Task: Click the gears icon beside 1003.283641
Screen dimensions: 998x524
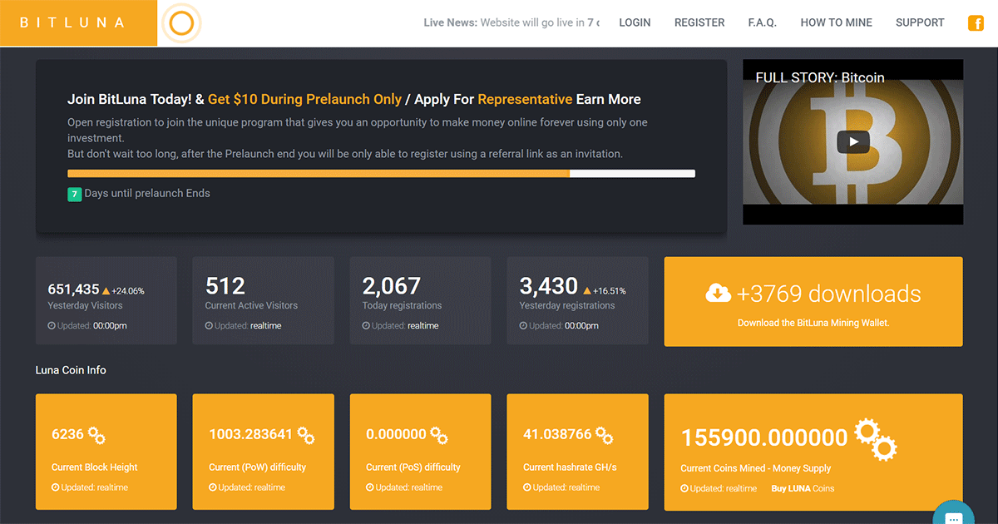Action: pos(306,435)
